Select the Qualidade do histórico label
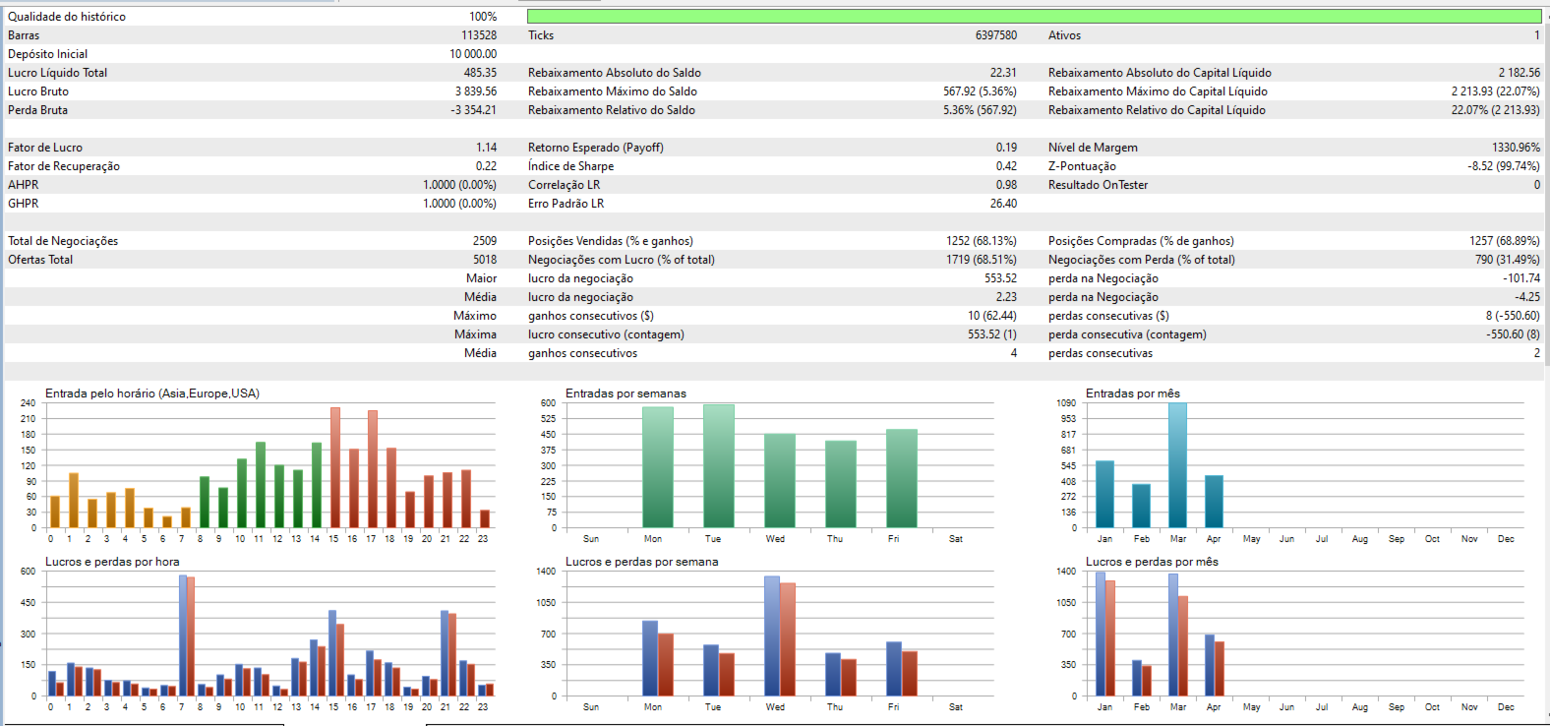 [x=67, y=17]
